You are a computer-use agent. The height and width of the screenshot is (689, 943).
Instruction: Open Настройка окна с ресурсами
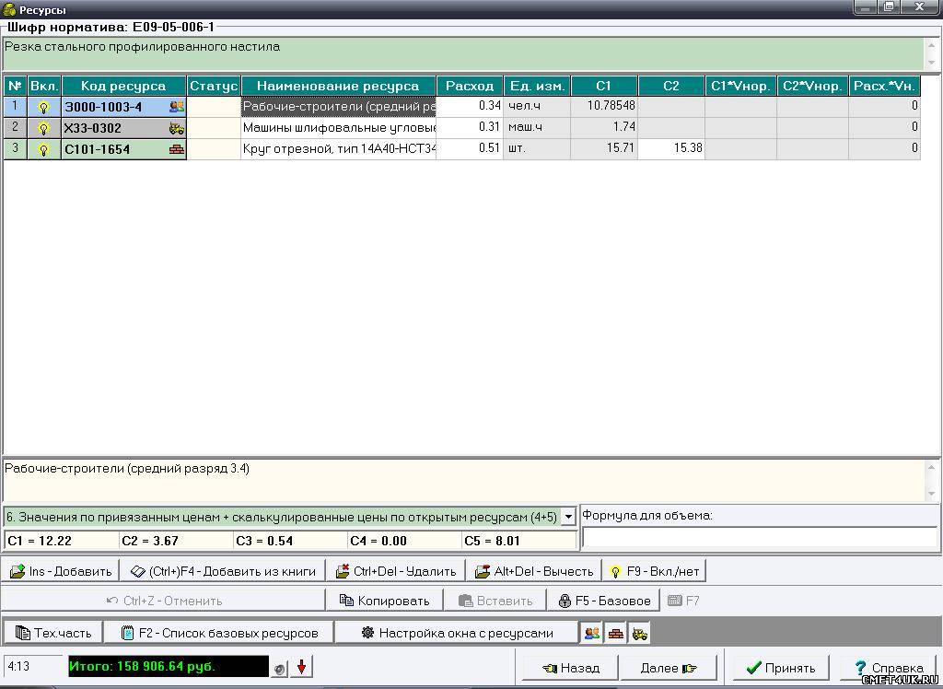click(457, 633)
